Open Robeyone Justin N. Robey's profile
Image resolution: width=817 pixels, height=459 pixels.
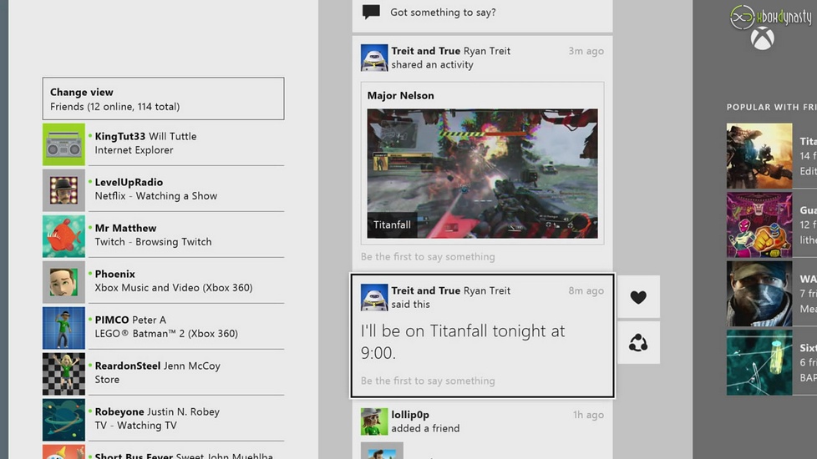pos(163,419)
